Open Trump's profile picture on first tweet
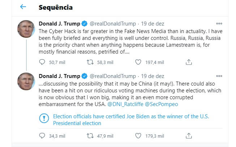The image size is (236, 147). tap(26, 29)
